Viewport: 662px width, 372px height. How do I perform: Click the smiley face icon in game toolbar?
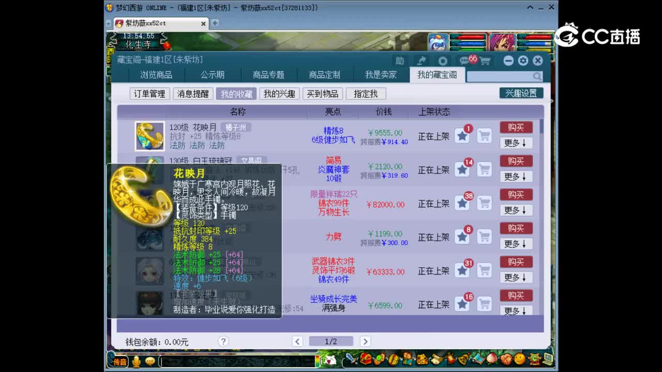pos(520,359)
